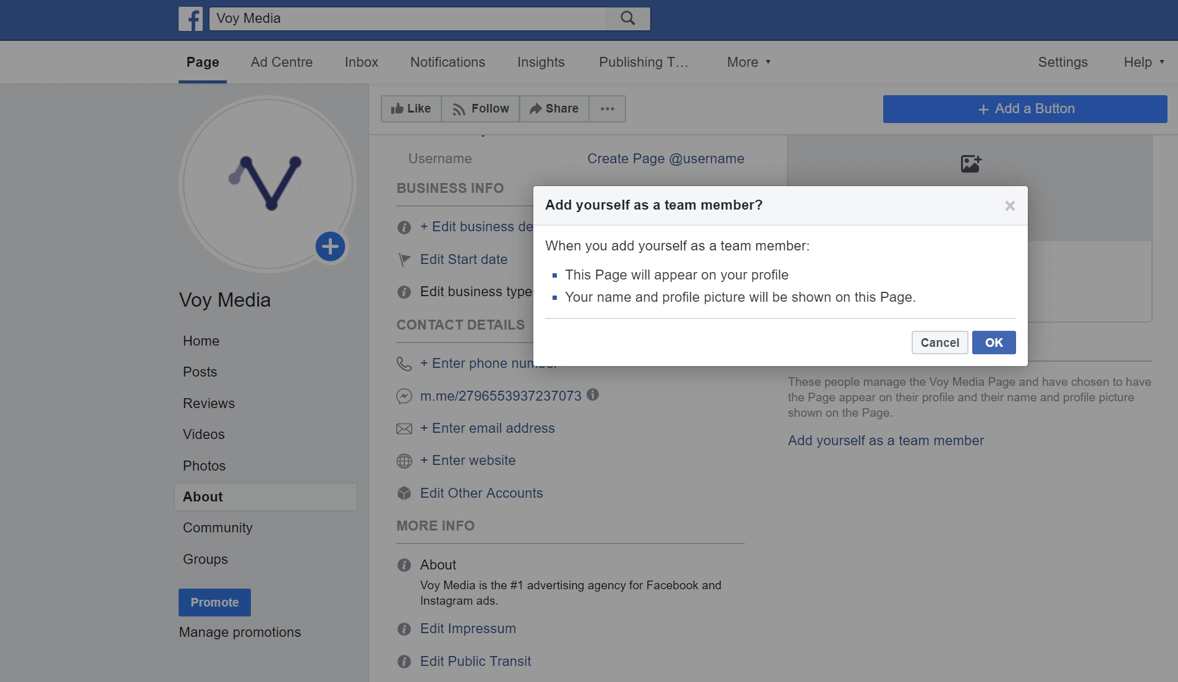Click the info icon next to m.me link
This screenshot has height=682, width=1178.
(x=593, y=394)
